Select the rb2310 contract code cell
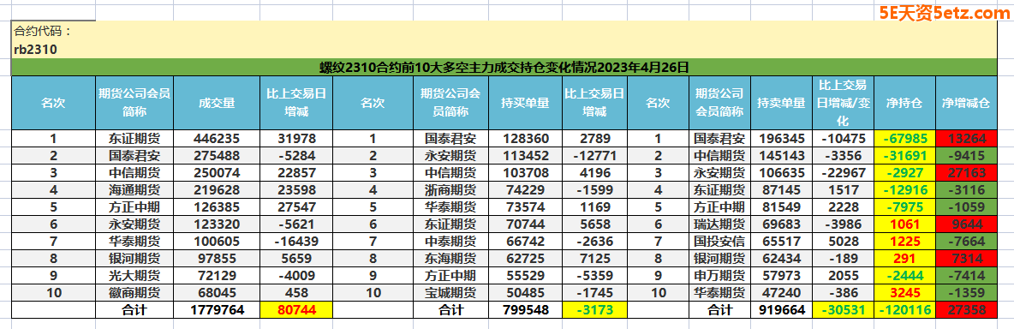 point(505,49)
